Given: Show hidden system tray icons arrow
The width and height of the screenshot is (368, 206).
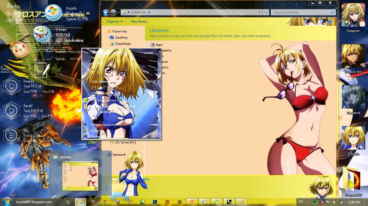Looking at the screenshot, I should tap(308, 202).
